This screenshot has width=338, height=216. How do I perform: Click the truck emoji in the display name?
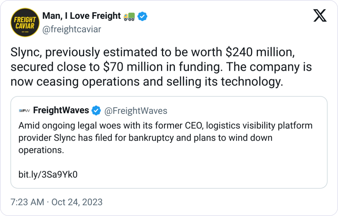point(129,16)
